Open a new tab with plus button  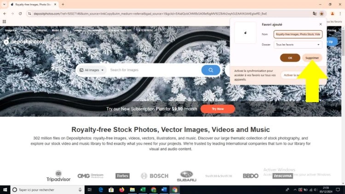[63, 5]
